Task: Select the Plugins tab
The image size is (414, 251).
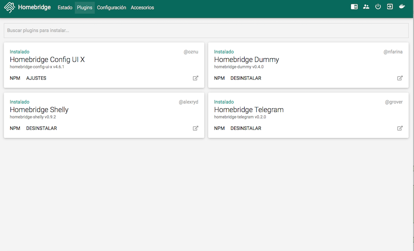Action: [x=85, y=8]
